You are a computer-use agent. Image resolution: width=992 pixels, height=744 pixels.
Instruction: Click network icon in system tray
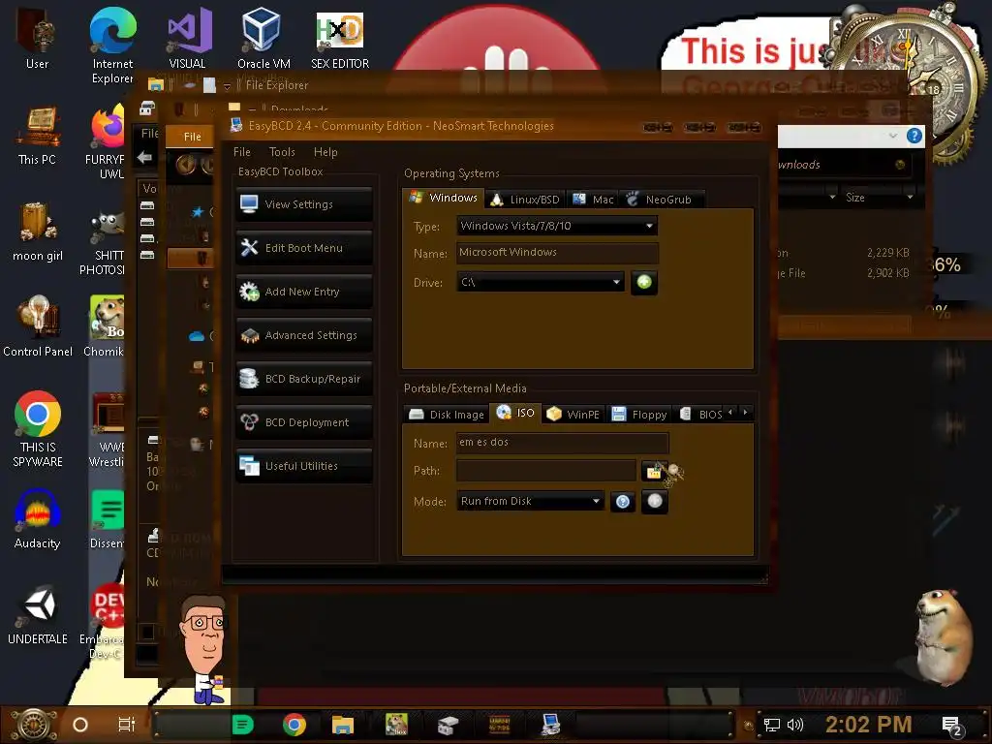[772, 725]
